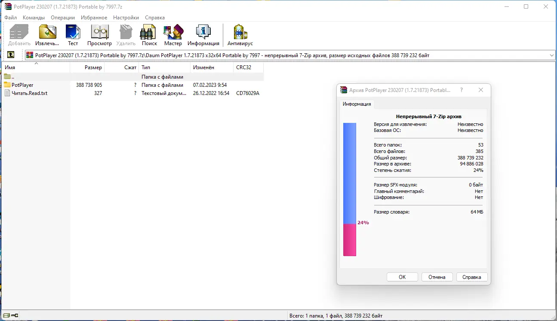This screenshot has width=557, height=321.
Task: Open the Настройки menu
Action: coord(126,18)
